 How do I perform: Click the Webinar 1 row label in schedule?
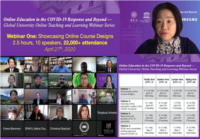131,93
